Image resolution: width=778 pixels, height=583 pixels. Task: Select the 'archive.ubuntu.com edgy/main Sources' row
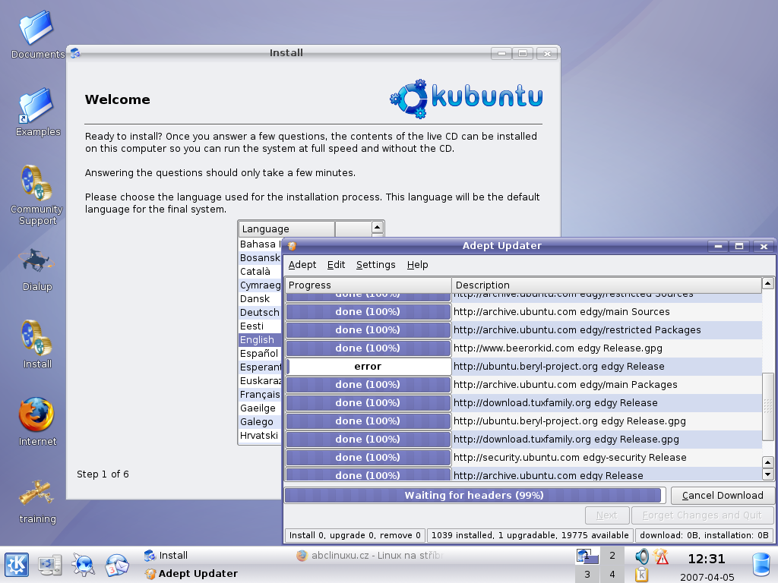pyautogui.click(x=523, y=312)
